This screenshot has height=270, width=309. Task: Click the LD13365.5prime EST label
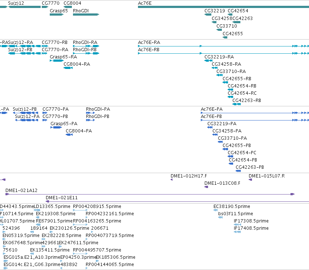pyautogui.click(x=52, y=206)
